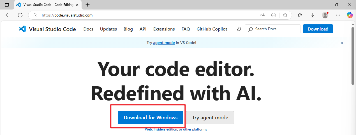Open the browser tab actions menu icon

point(7,5)
